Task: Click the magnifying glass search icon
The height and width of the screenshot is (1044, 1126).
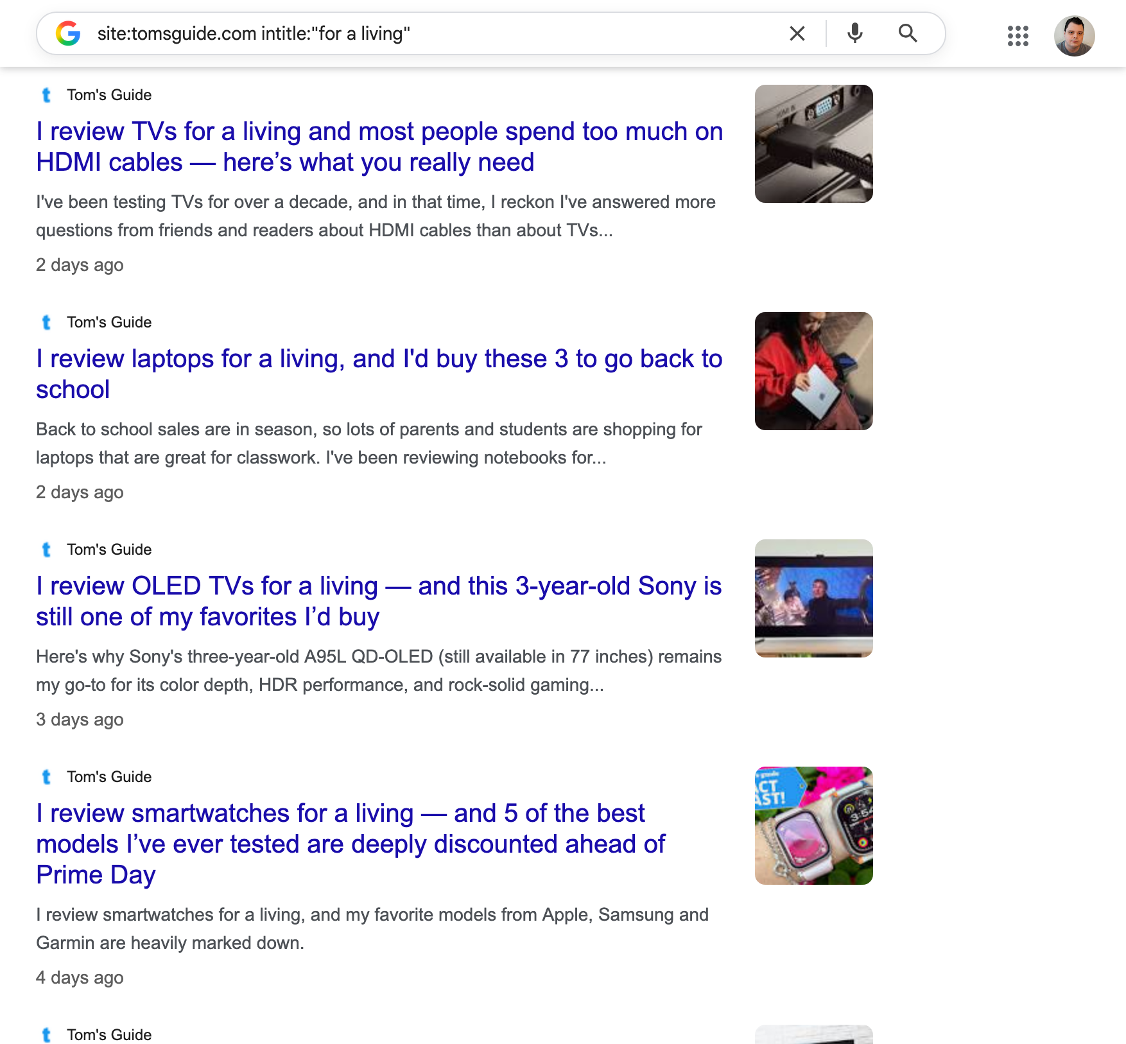Action: pos(908,33)
